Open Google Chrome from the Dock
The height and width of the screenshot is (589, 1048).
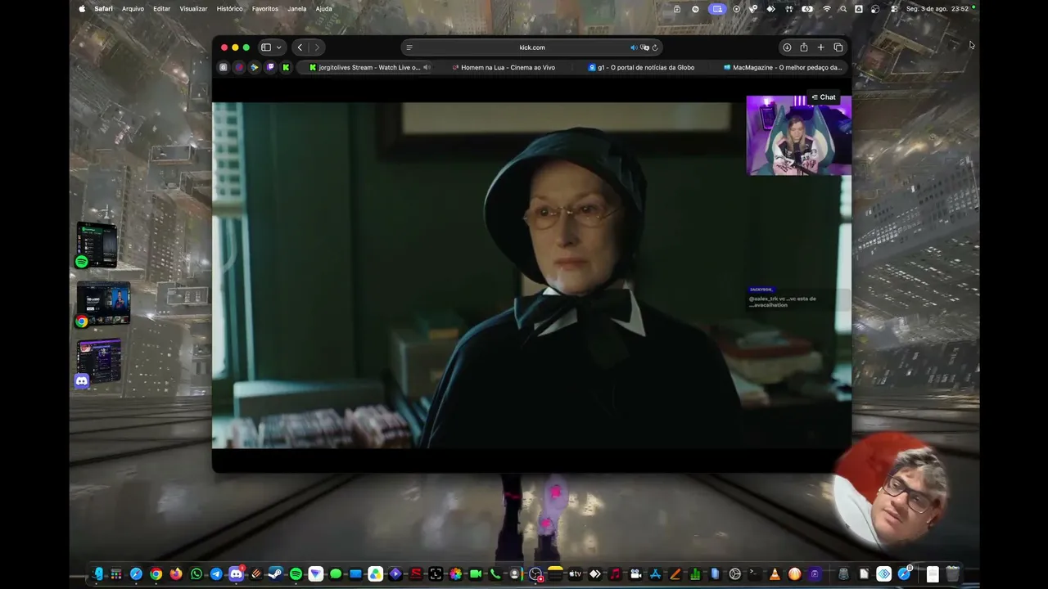[x=156, y=574]
